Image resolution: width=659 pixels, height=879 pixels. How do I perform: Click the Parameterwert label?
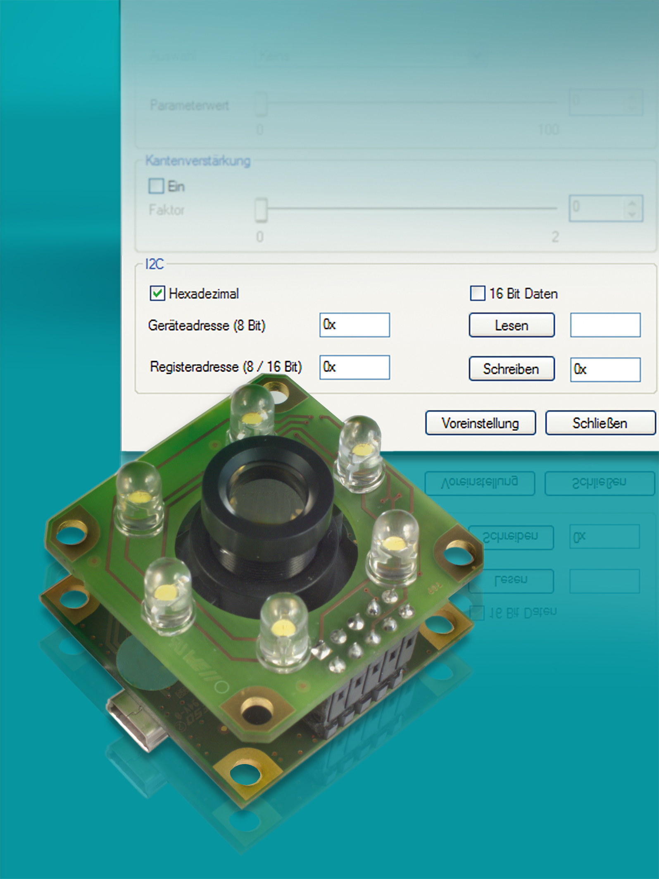(189, 105)
